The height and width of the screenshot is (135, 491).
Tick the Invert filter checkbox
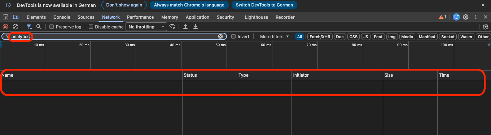(233, 36)
